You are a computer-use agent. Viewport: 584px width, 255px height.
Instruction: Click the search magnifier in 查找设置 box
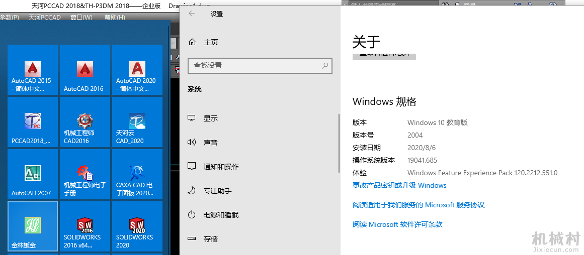click(325, 65)
